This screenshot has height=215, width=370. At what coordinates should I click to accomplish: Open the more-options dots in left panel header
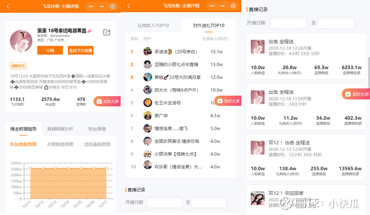point(91,6)
